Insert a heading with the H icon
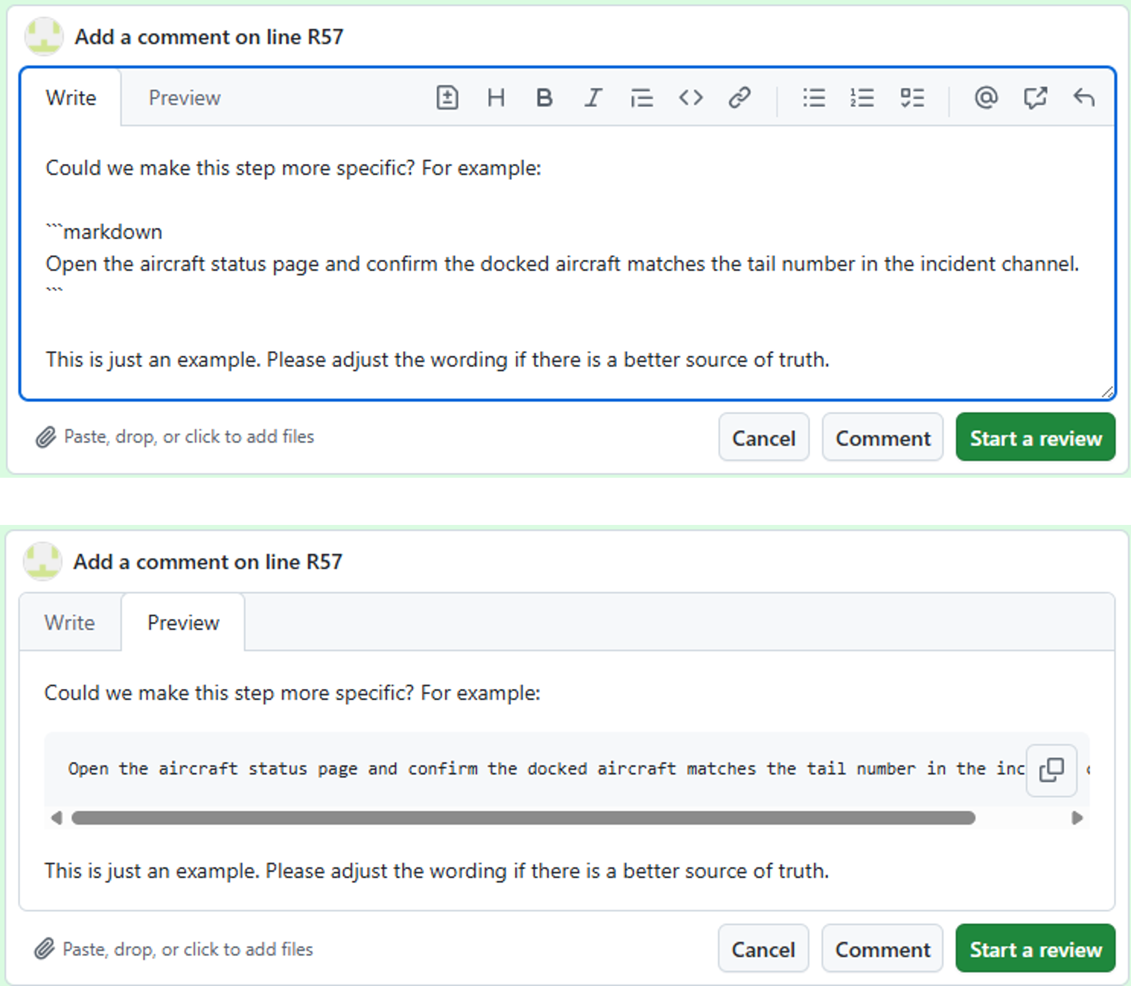The image size is (1131, 986). click(x=496, y=98)
